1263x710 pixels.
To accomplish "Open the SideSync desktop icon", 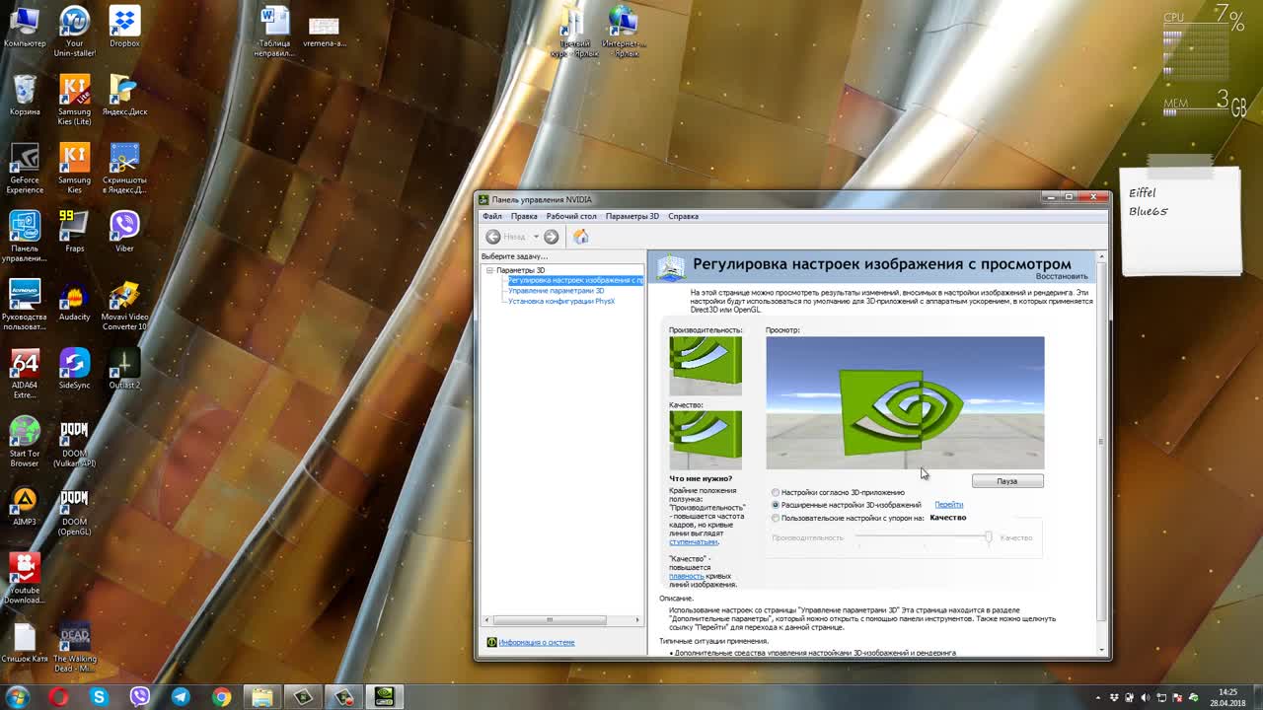I will click(x=74, y=369).
